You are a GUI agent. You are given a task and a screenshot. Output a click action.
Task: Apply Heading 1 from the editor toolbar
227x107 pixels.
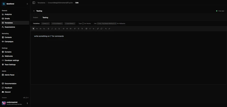point(37,29)
